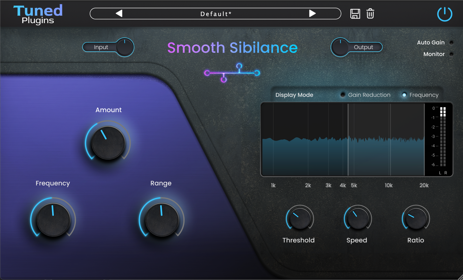
Task: Click the Tuned Plugins logo
Action: pyautogui.click(x=37, y=14)
